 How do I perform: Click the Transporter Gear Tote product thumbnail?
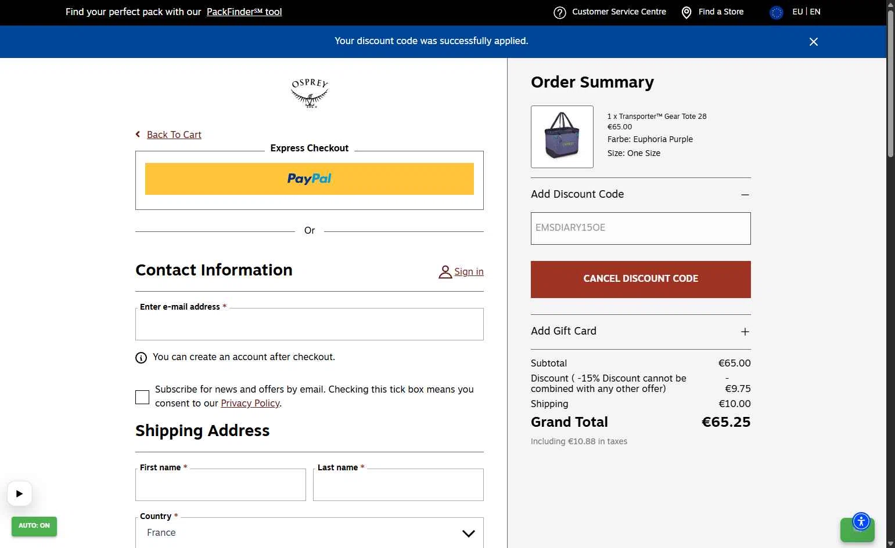[x=562, y=137]
